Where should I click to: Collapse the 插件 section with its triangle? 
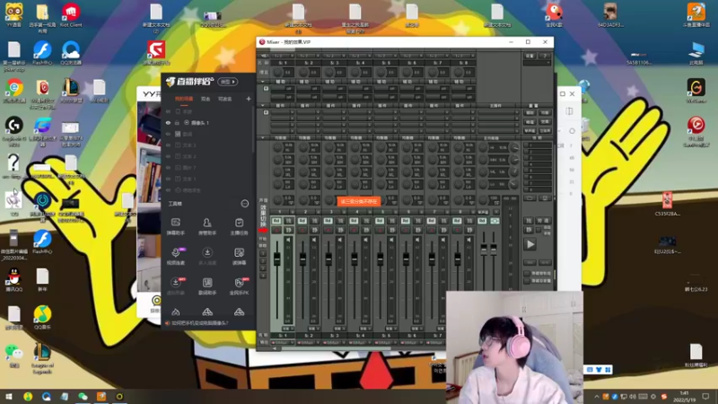coord(262,105)
